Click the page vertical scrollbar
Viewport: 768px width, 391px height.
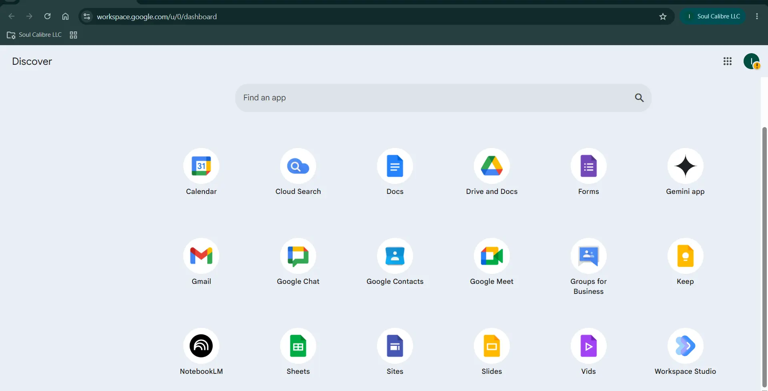click(x=764, y=256)
